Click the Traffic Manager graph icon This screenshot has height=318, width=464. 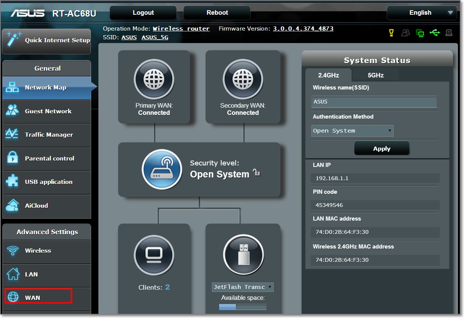(12, 134)
